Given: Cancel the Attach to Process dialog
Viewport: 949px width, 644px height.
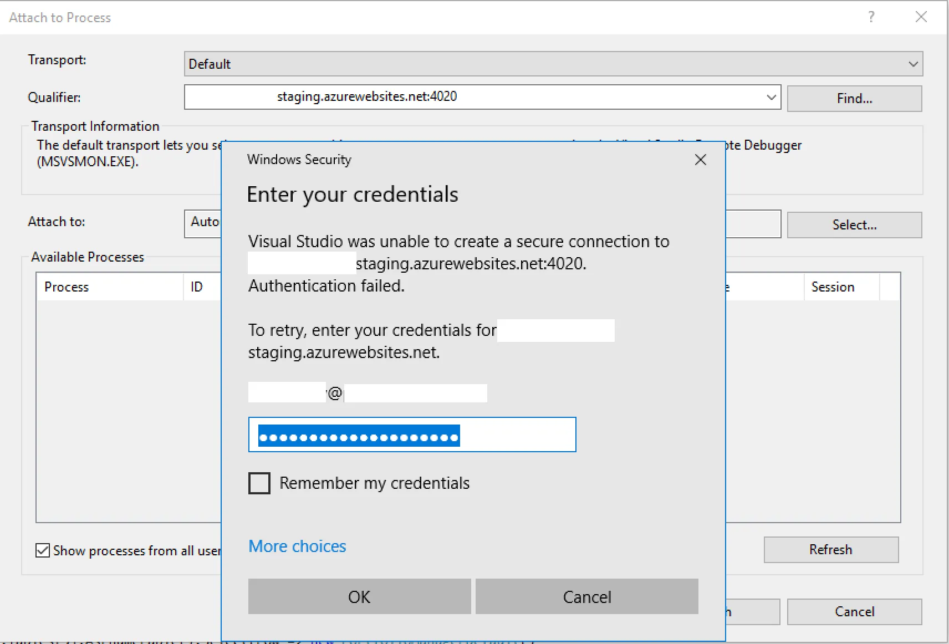Looking at the screenshot, I should tap(854, 612).
